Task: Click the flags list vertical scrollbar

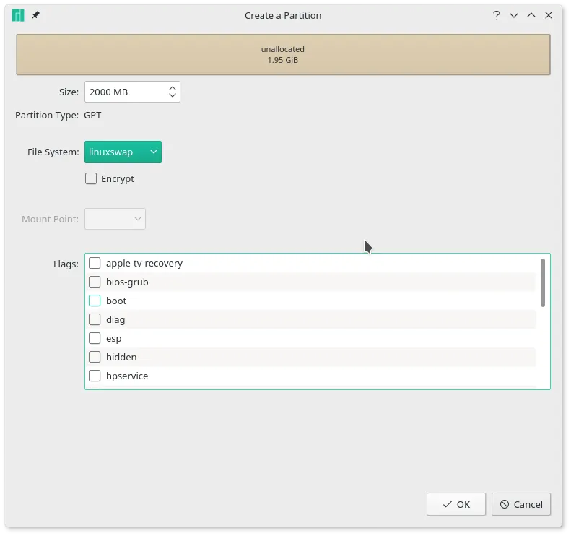Action: coord(542,282)
